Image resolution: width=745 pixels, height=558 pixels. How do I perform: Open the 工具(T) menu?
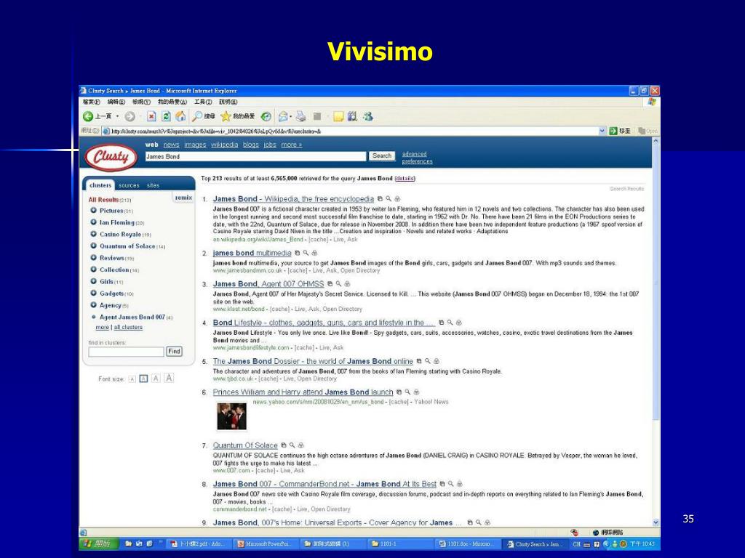[x=203, y=102]
